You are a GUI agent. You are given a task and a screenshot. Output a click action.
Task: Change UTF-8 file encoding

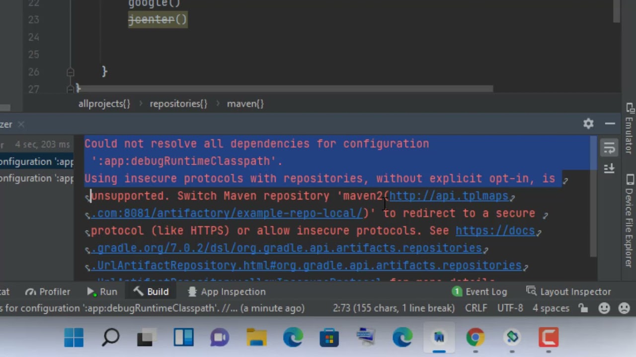(510, 308)
